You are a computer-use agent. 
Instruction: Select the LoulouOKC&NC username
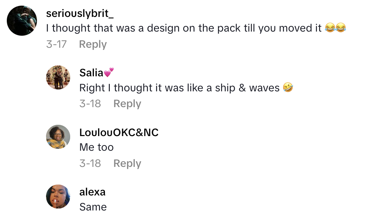(119, 132)
